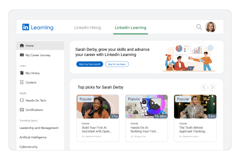Open Build Your First AI Assistant course thumbnail

pyautogui.click(x=98, y=106)
